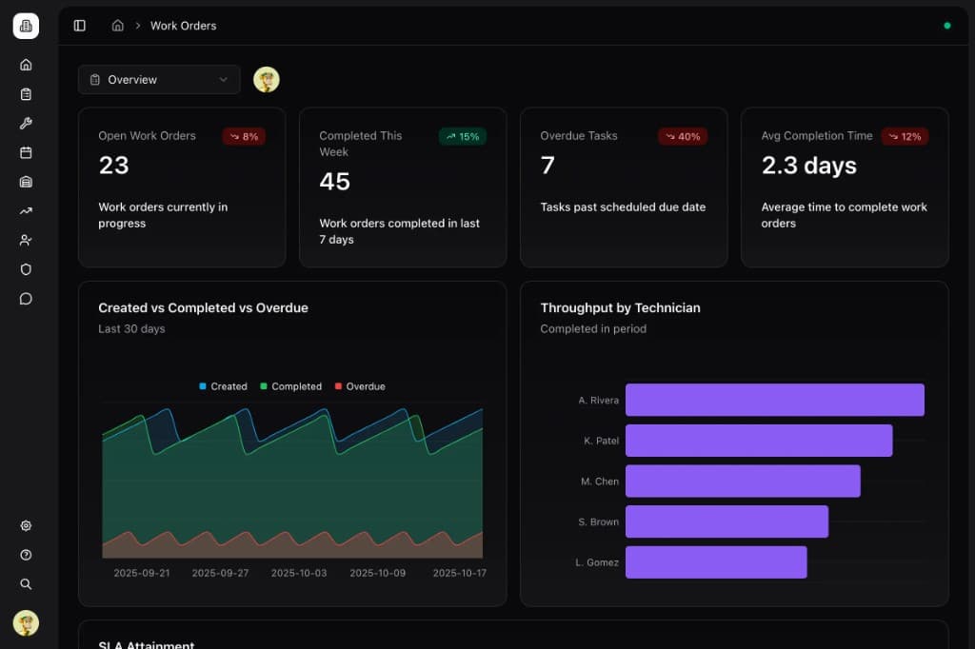Open the trending analytics sidebar icon
The width and height of the screenshot is (975, 649).
click(26, 210)
